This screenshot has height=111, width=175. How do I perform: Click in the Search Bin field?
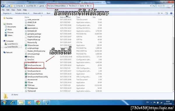tap(164, 6)
